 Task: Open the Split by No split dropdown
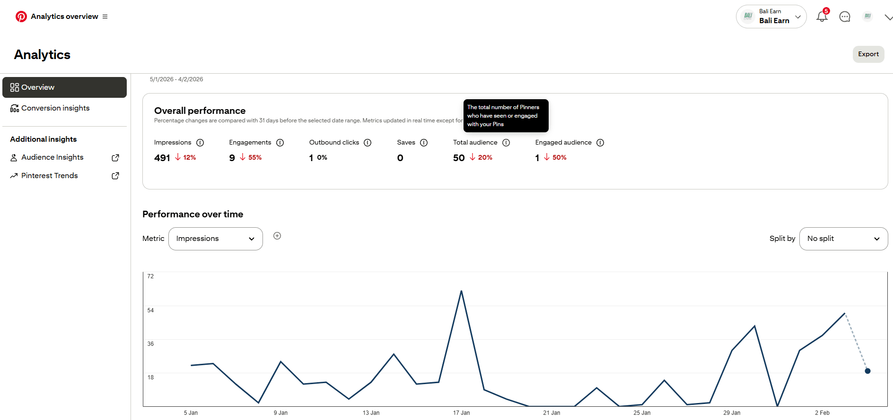pyautogui.click(x=843, y=239)
